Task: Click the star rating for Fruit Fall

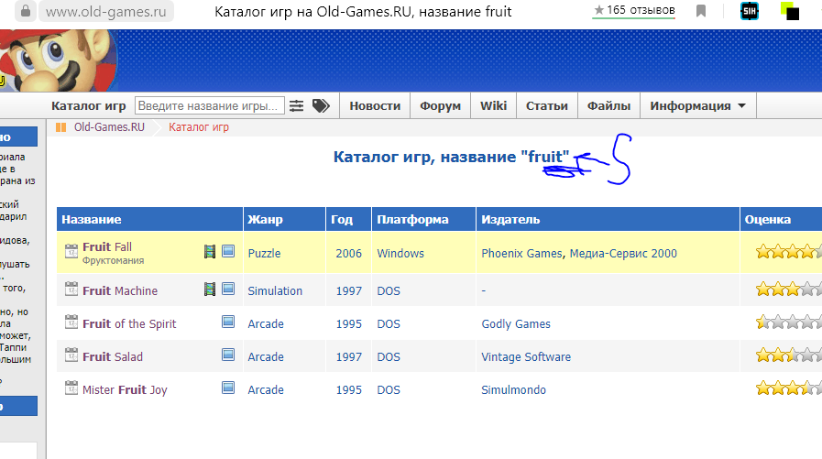Action: pos(788,252)
